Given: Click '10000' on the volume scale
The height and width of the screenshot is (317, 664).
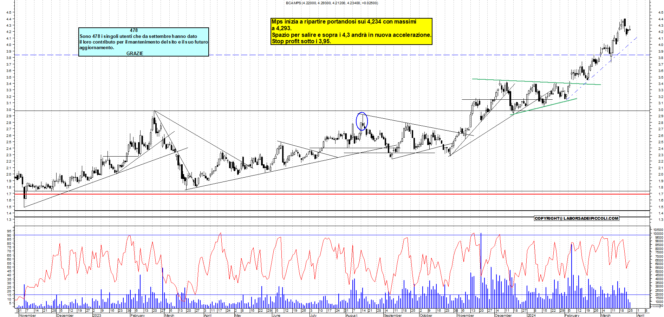Looking at the screenshot, I should (x=658, y=234).
